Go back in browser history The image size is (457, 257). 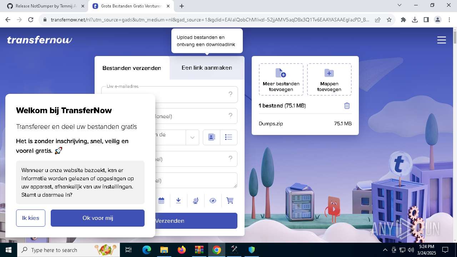8,20
